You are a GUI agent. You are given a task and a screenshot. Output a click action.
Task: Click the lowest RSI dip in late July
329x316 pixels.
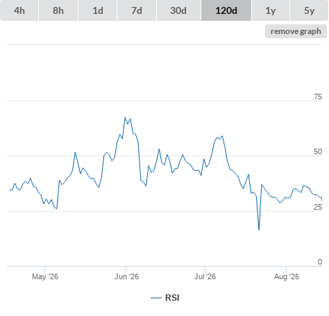259,230
